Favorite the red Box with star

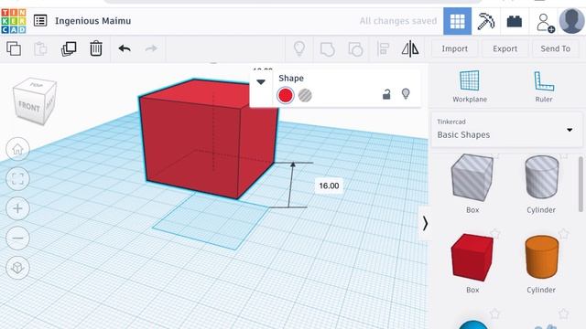point(494,234)
